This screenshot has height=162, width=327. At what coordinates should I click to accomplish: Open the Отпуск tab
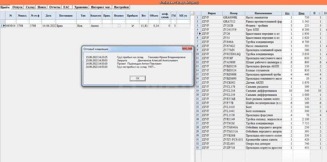tap(17, 7)
